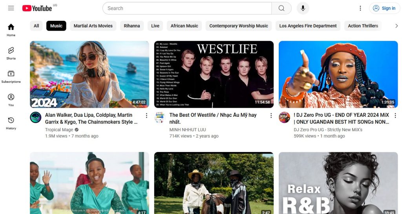The image size is (402, 214).
Task: Open the Tropical Mage channel link
Action: click(x=59, y=130)
